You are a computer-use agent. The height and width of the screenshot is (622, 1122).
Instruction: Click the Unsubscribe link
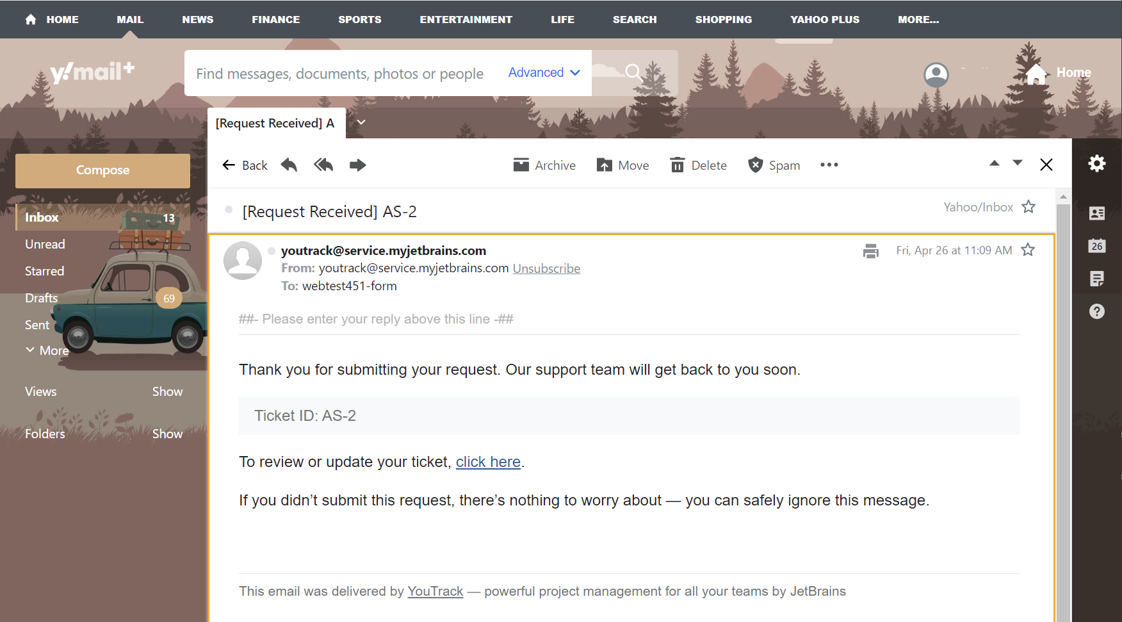[546, 268]
